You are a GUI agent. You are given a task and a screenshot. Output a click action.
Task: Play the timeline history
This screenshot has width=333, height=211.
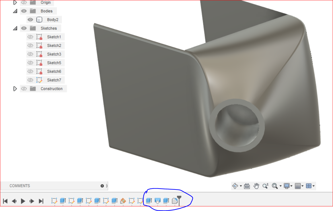click(x=23, y=201)
